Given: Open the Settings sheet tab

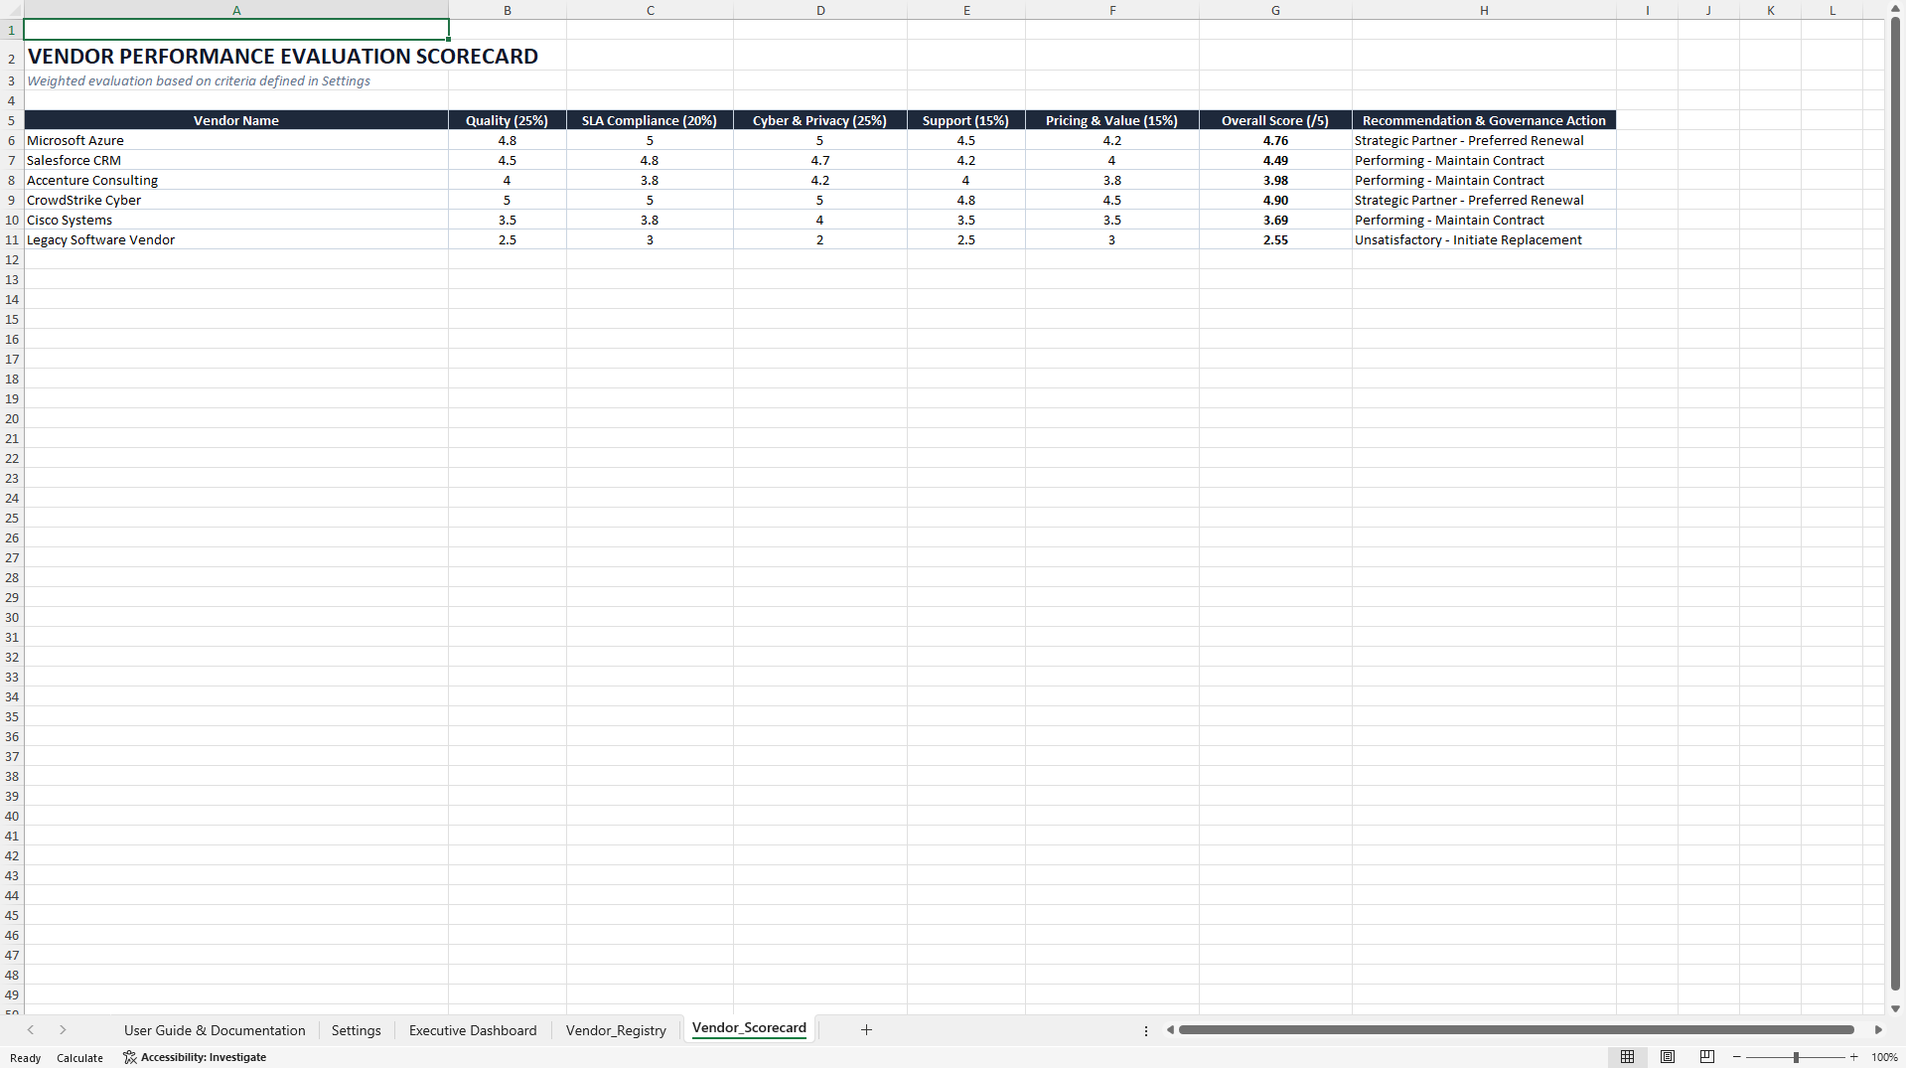Looking at the screenshot, I should click(x=356, y=1030).
